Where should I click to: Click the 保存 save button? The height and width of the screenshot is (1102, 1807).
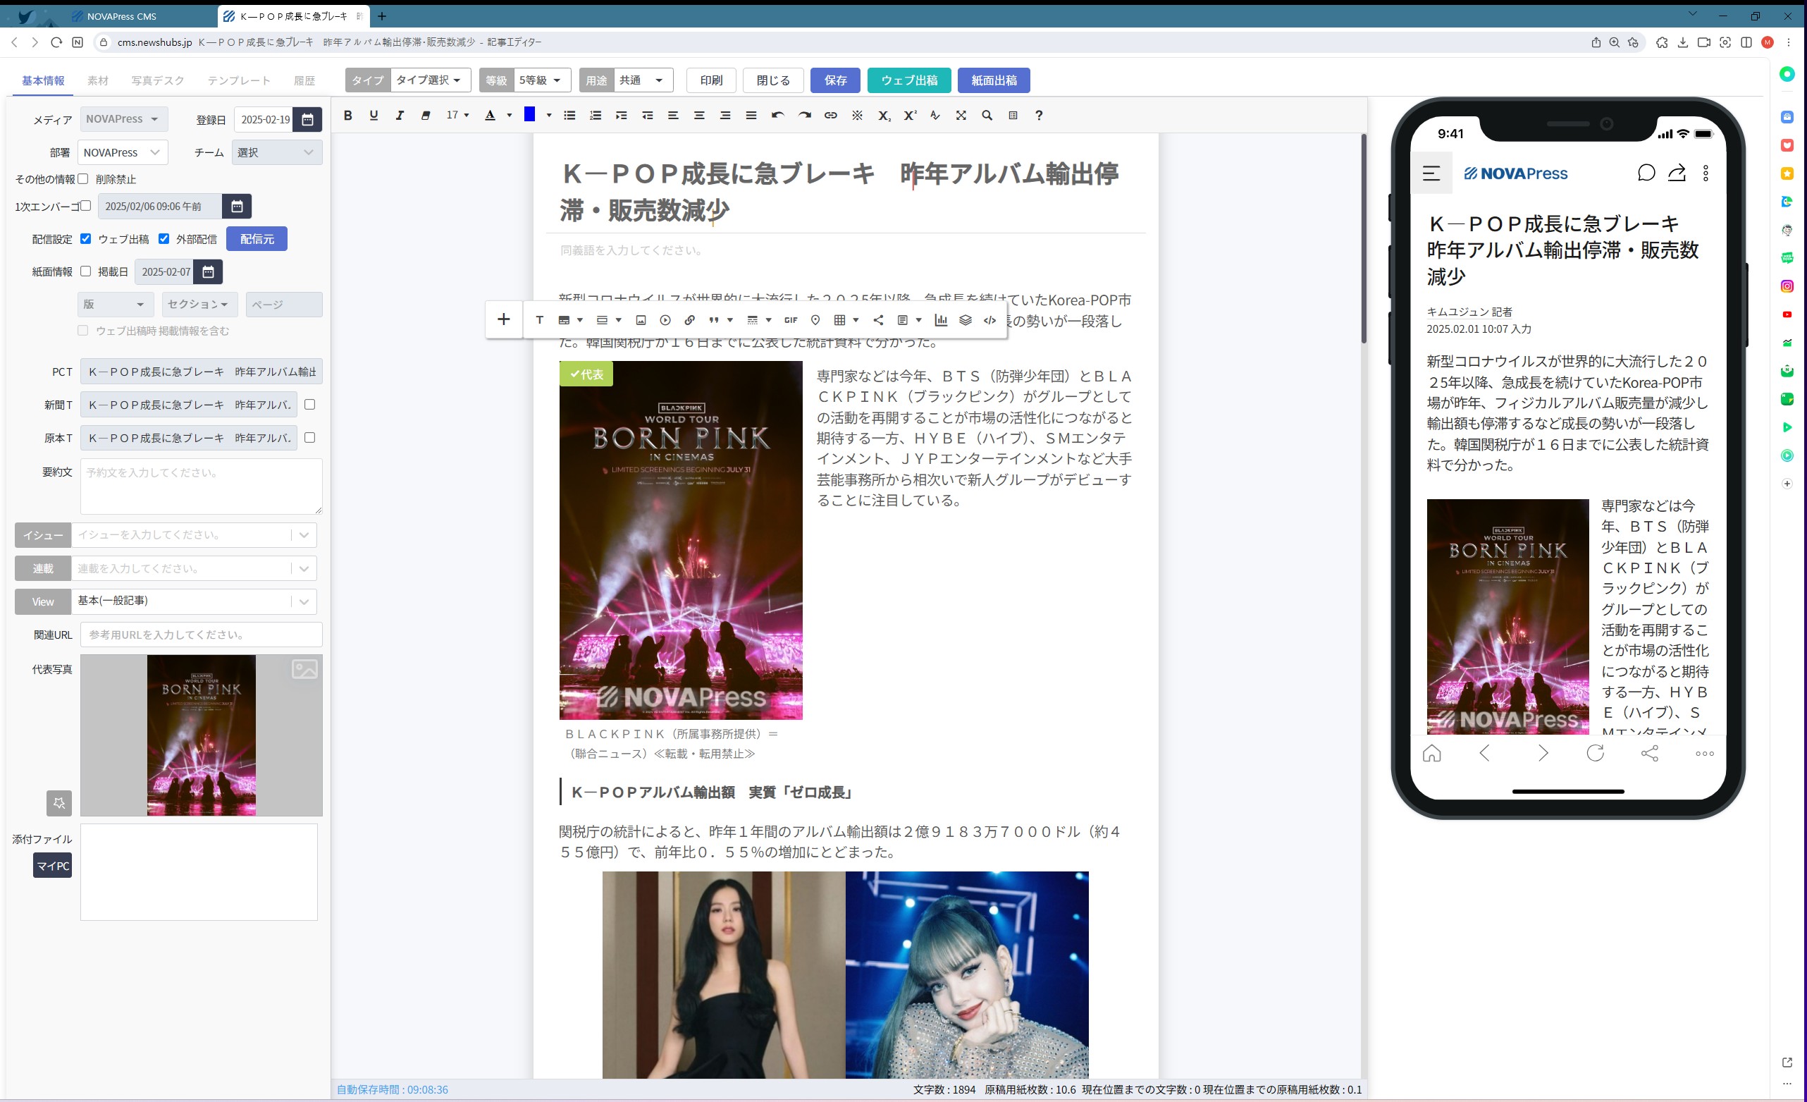(x=834, y=80)
